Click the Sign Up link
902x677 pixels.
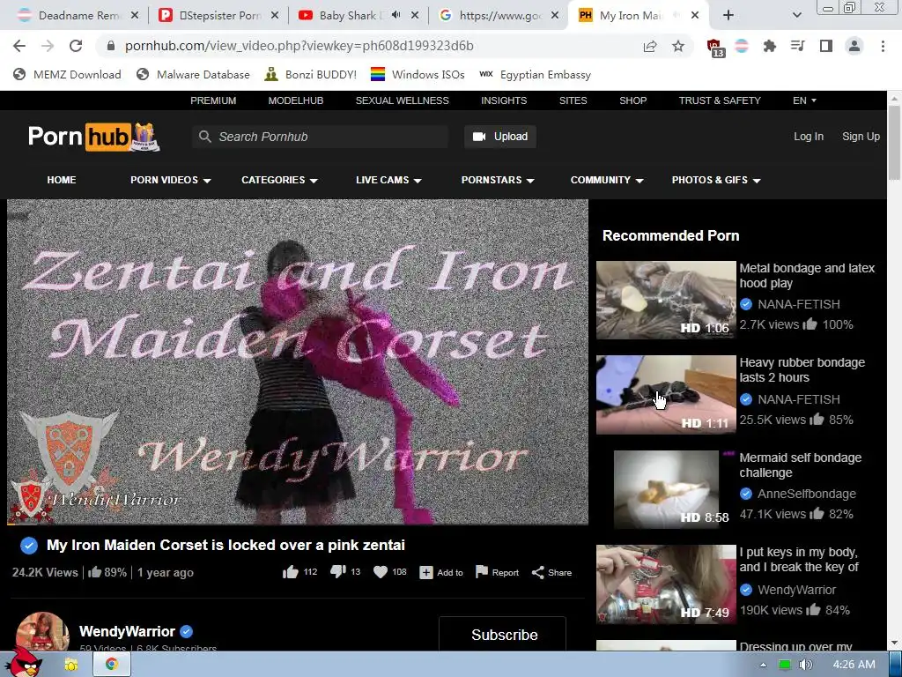[x=861, y=137]
